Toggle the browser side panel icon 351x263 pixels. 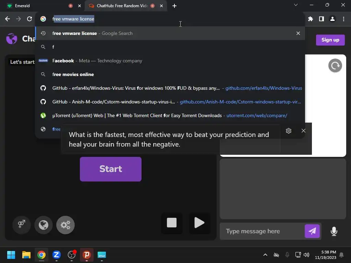[x=322, y=19]
